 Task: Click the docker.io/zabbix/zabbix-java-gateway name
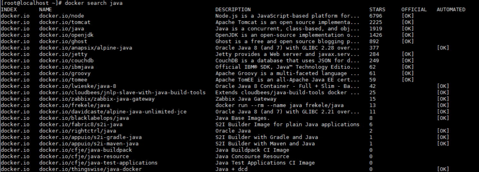click(97, 99)
